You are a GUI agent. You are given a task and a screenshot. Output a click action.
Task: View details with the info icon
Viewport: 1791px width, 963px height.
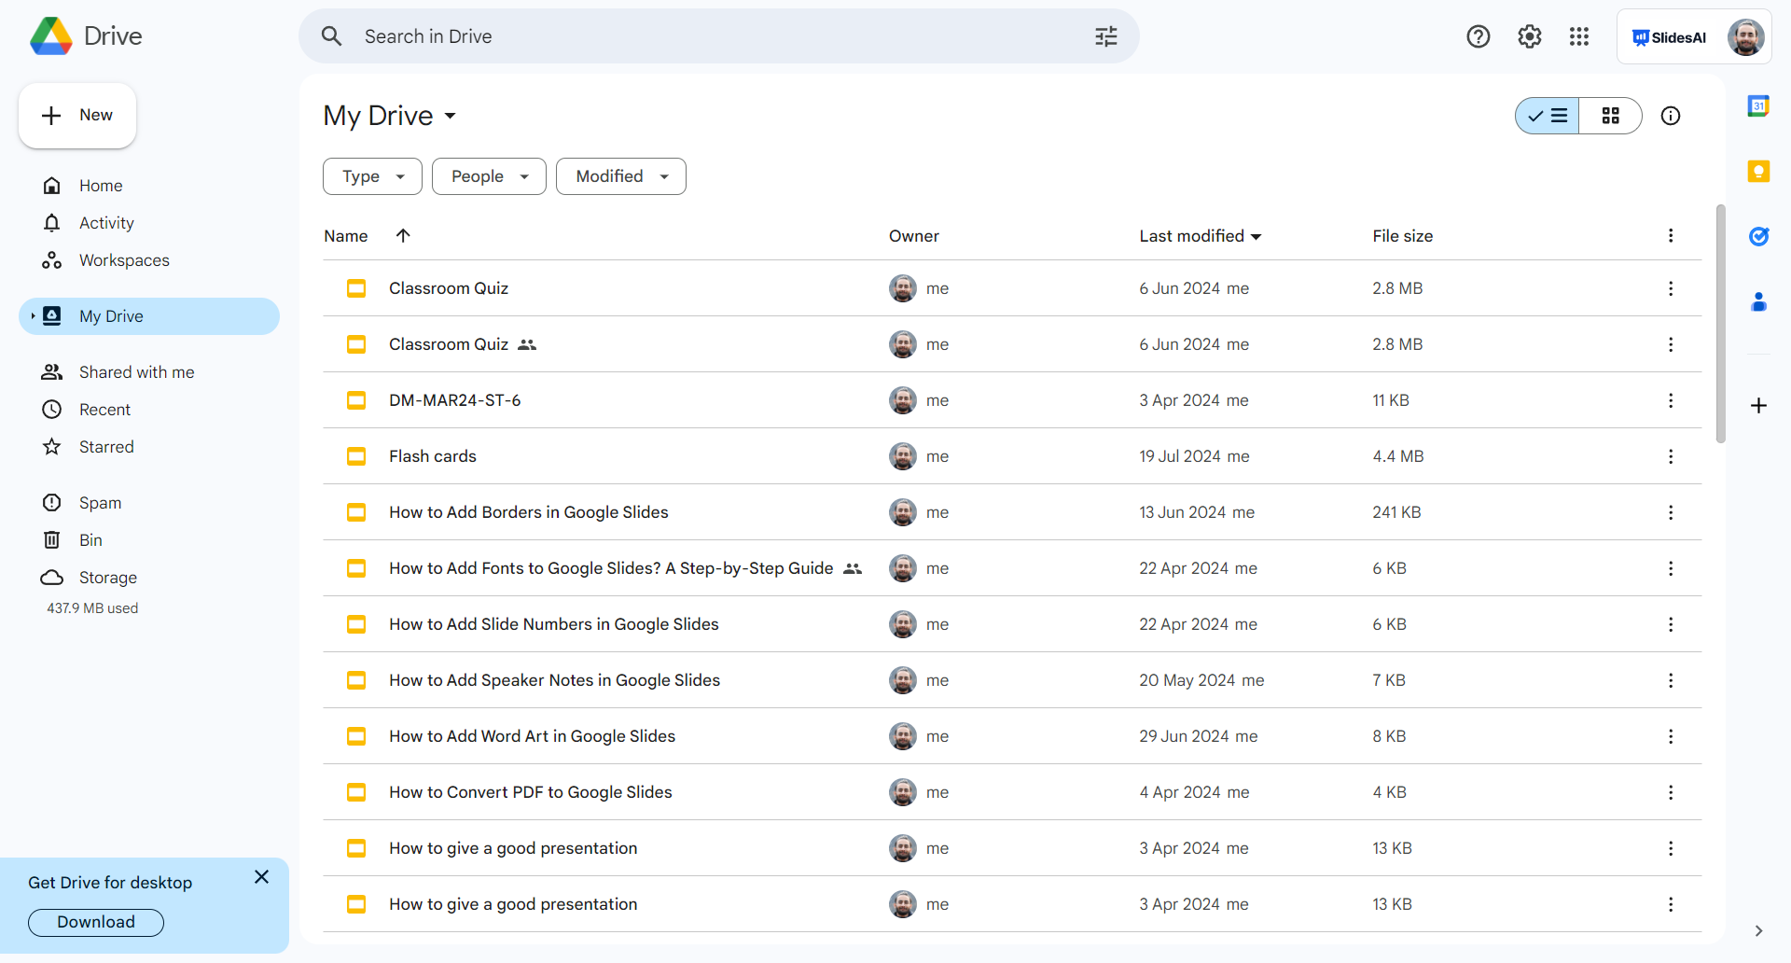[1671, 116]
